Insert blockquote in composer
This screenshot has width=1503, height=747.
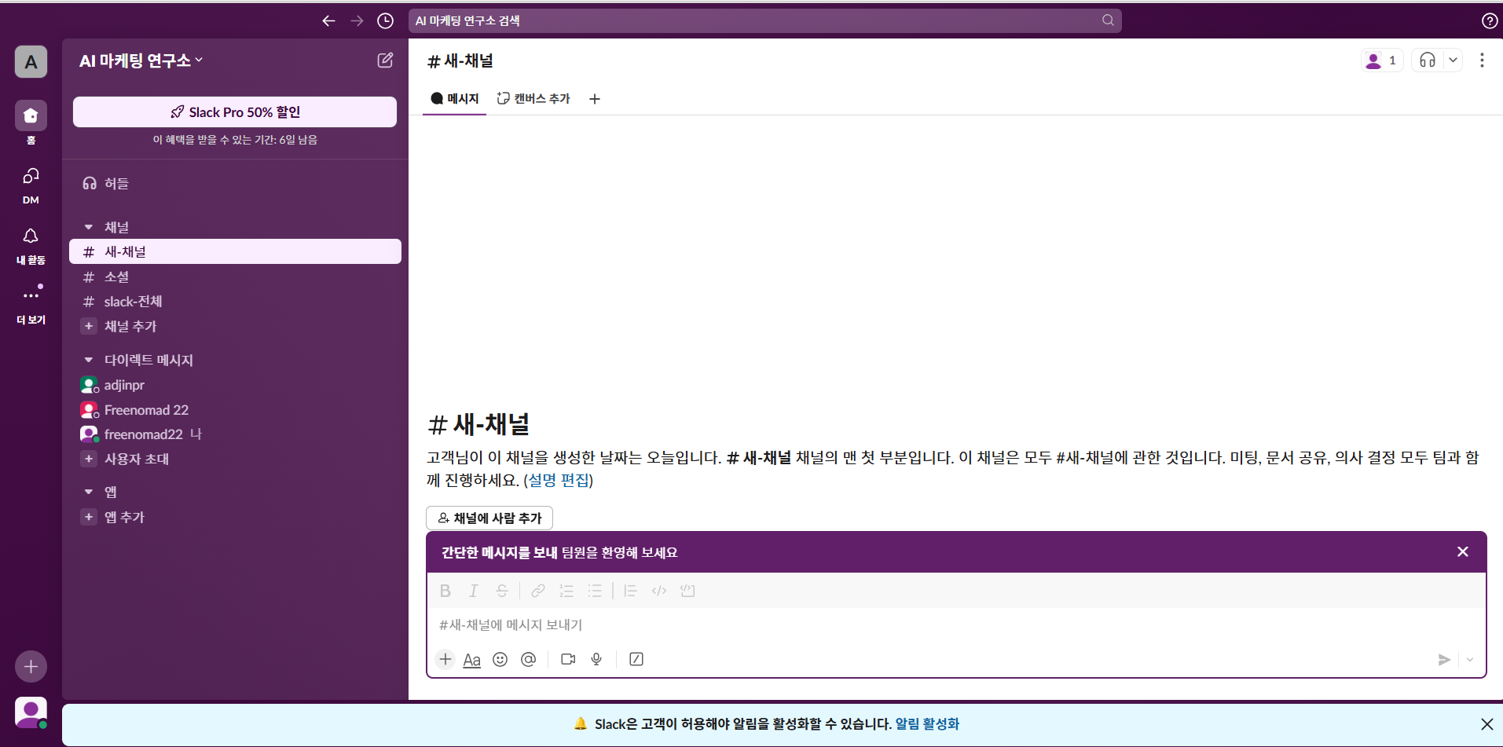[630, 591]
